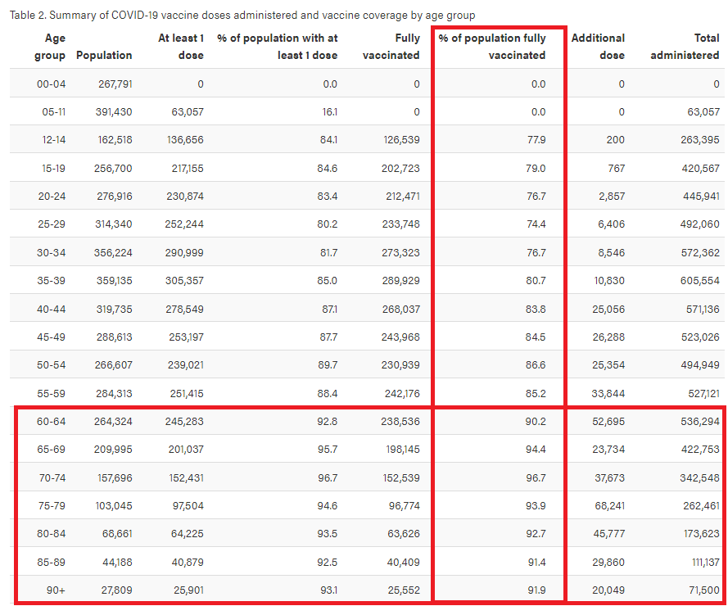Viewport: 728px width, 606px height.
Task: Click additional dose value 20,049
Action: point(608,590)
